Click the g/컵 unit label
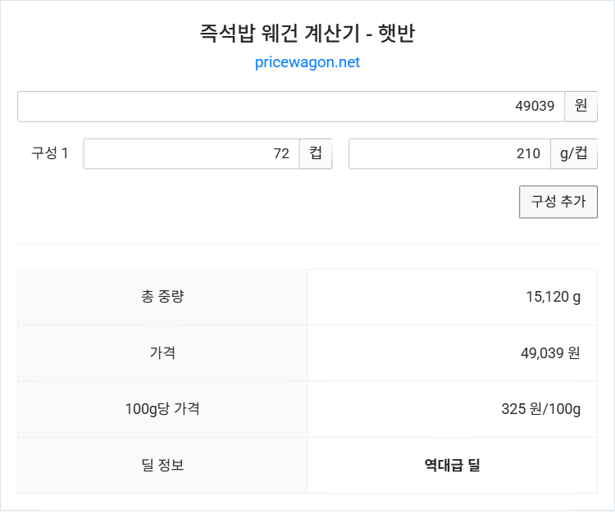This screenshot has height=514, width=615. 574,153
